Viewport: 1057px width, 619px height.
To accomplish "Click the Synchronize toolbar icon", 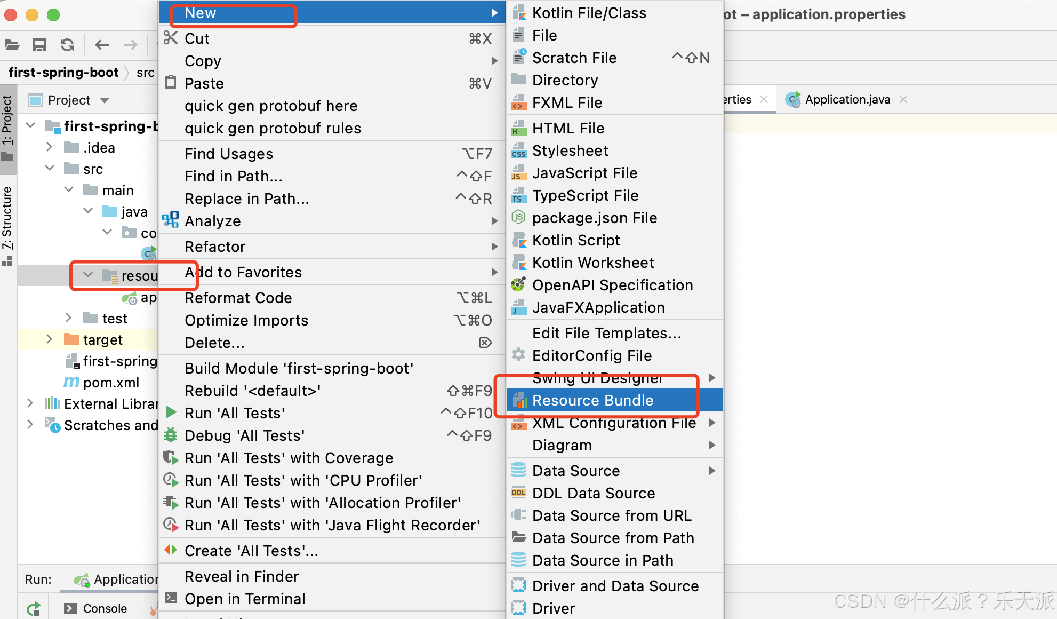I will point(67,45).
